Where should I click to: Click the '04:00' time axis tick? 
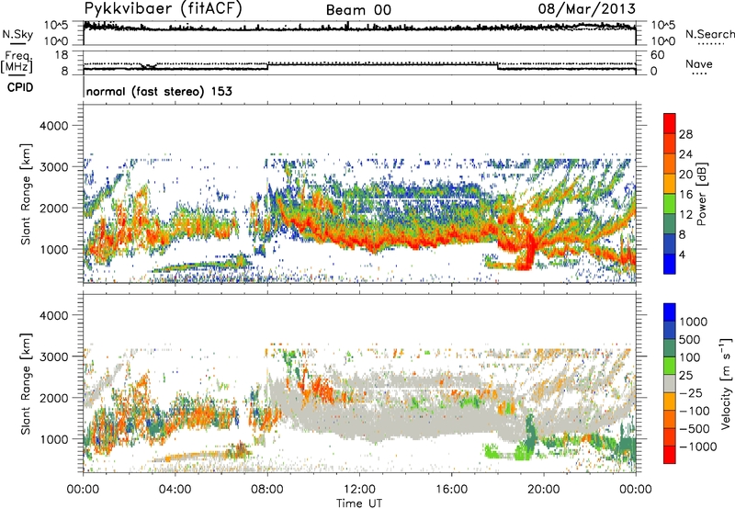tap(175, 490)
